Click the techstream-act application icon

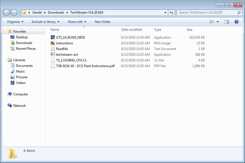point(53,54)
